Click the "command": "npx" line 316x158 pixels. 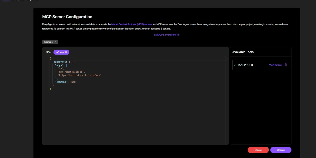(x=66, y=82)
